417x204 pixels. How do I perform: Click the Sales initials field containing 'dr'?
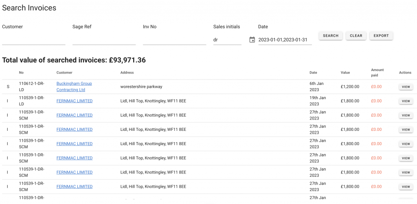(227, 40)
